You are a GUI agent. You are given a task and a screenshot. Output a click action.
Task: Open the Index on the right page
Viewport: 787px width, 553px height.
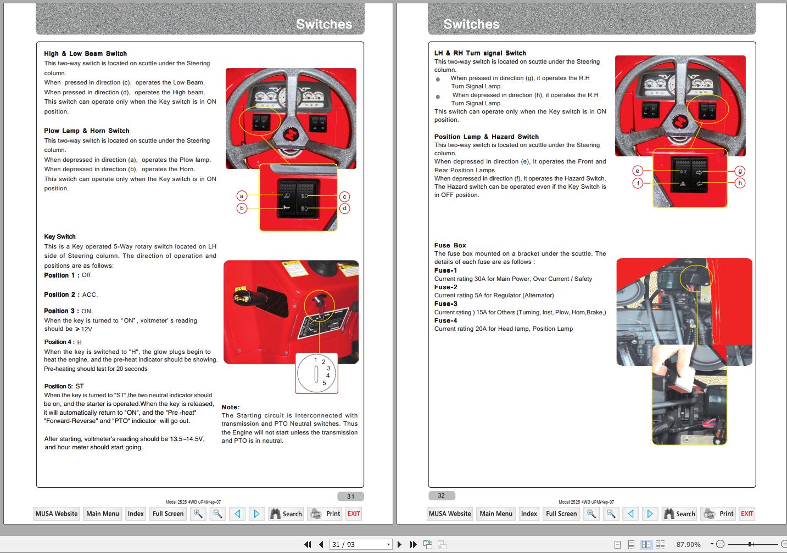529,513
